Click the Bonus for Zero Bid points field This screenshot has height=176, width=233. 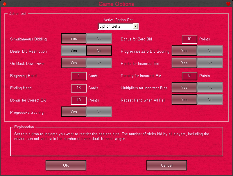point(189,40)
